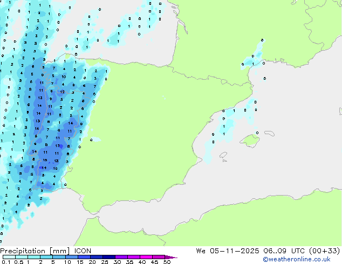Click the island of Mallorca on the map

[x=250, y=141]
